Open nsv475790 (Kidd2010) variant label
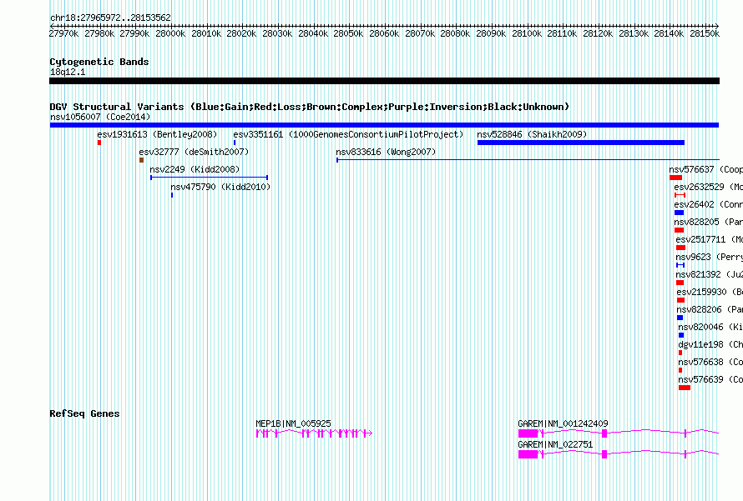The width and height of the screenshot is (743, 501). pos(220,187)
